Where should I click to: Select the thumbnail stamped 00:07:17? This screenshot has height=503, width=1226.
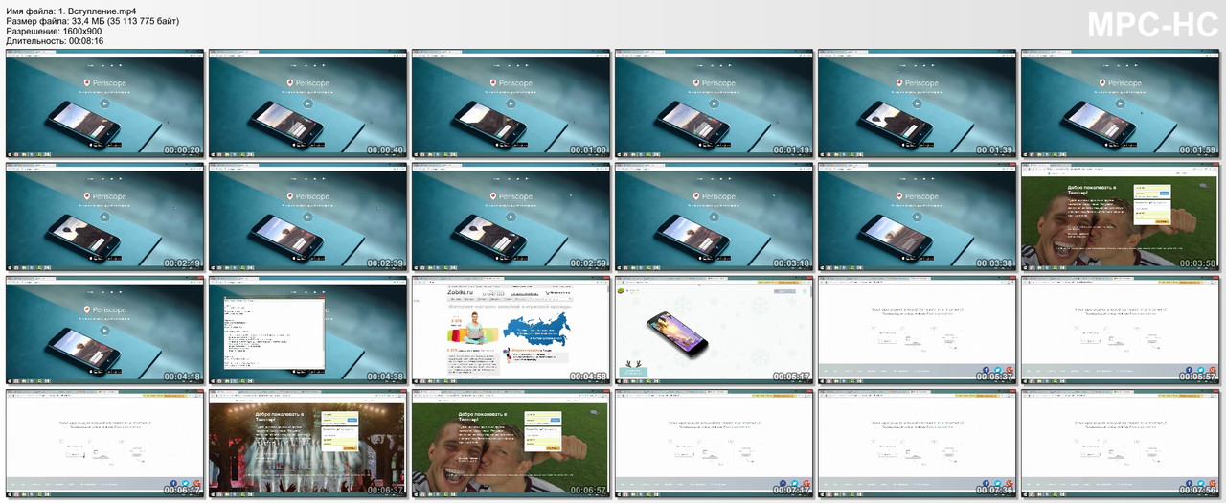point(714,443)
